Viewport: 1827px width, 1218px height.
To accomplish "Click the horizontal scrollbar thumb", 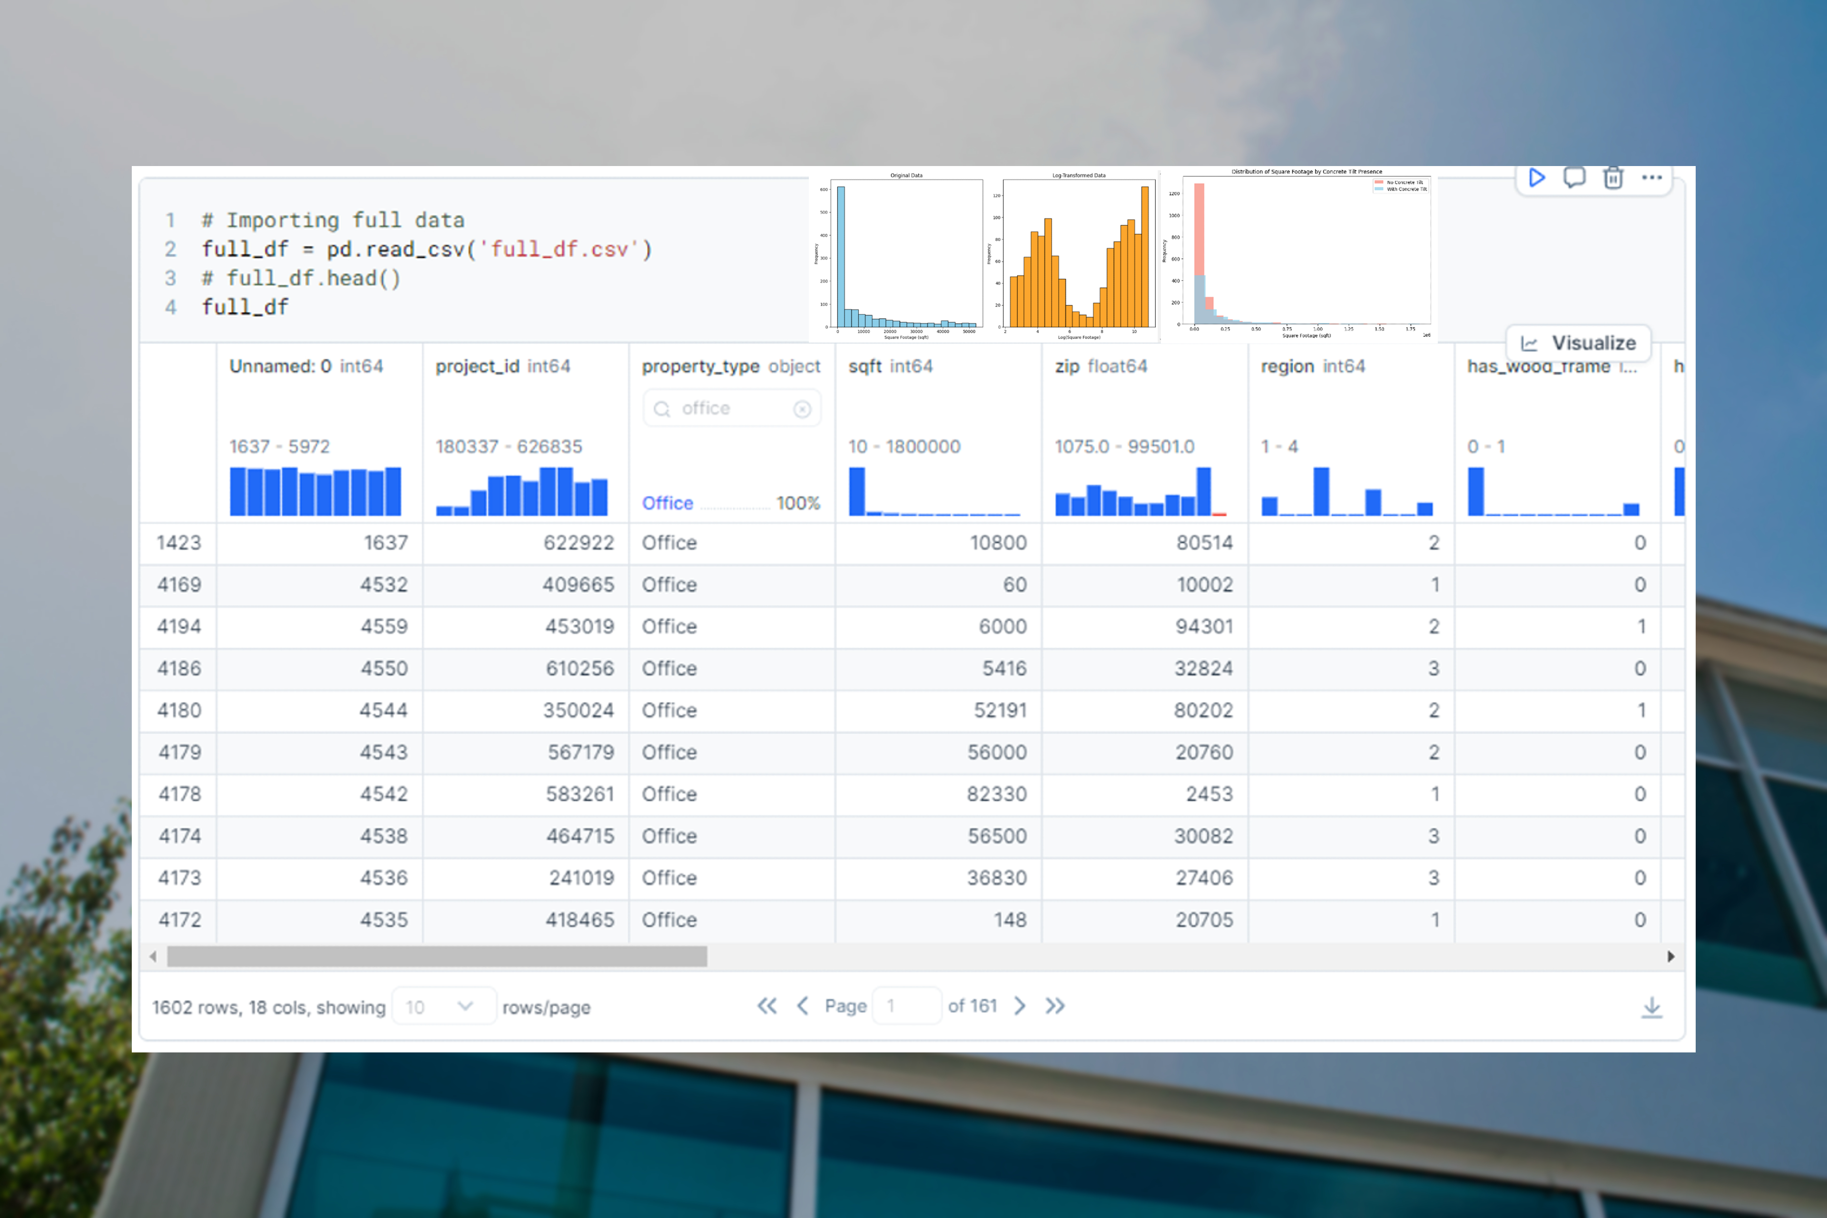I will click(x=437, y=956).
